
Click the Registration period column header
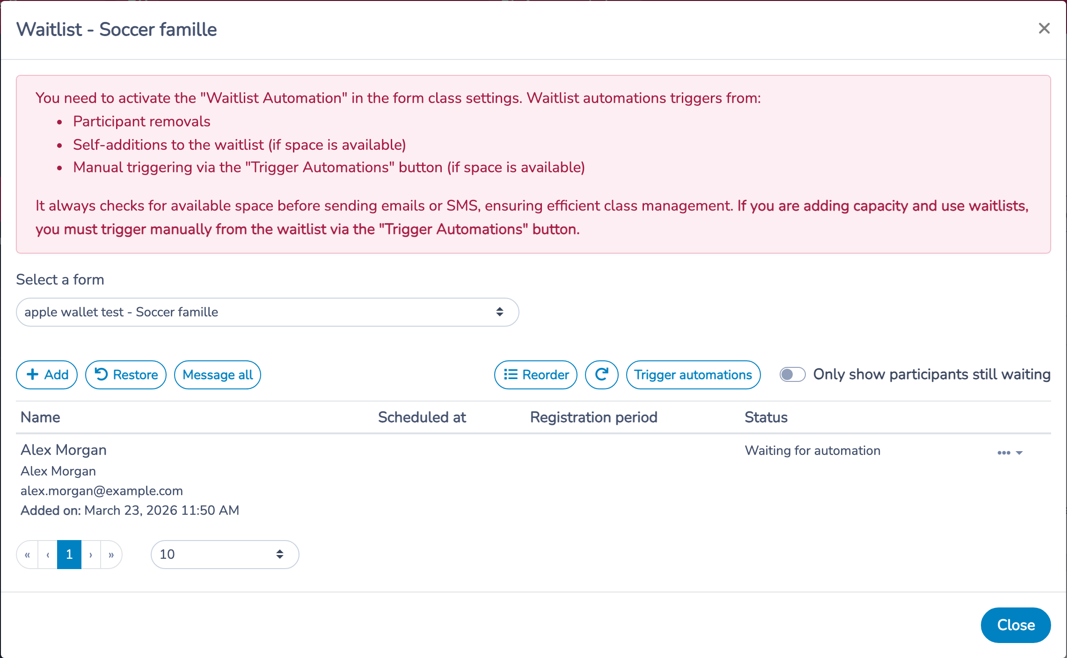593,417
